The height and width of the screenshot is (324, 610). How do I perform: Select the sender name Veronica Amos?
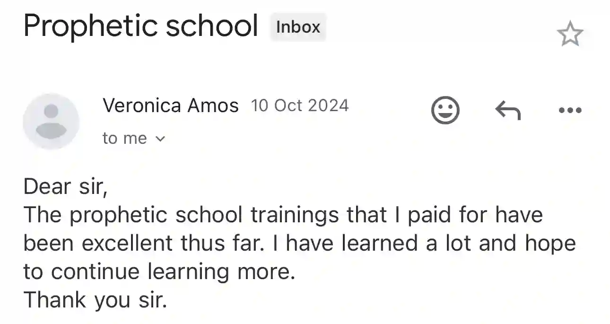(171, 105)
